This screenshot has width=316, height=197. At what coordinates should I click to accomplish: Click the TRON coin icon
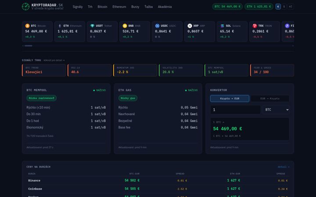[x=255, y=26]
